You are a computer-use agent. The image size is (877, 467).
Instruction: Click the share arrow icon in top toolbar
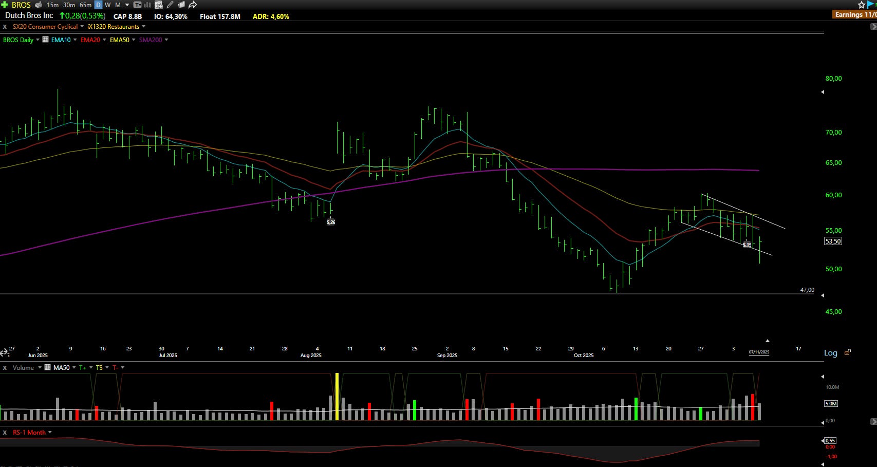(193, 5)
